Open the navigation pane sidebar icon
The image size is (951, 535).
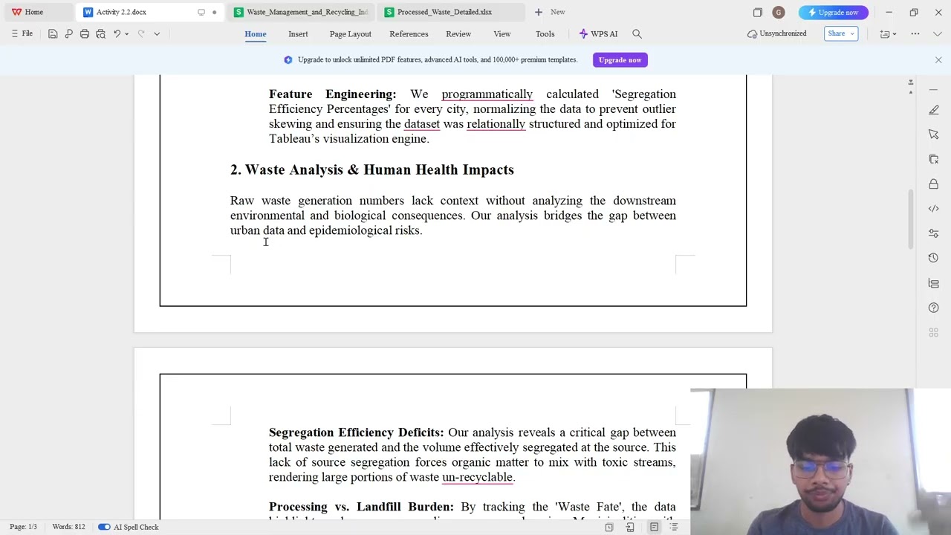[934, 283]
